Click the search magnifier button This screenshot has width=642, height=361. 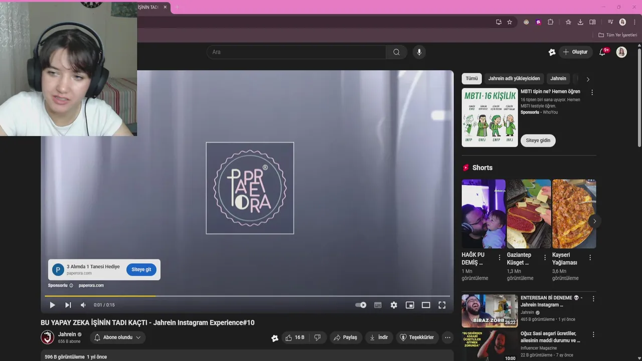coord(396,52)
